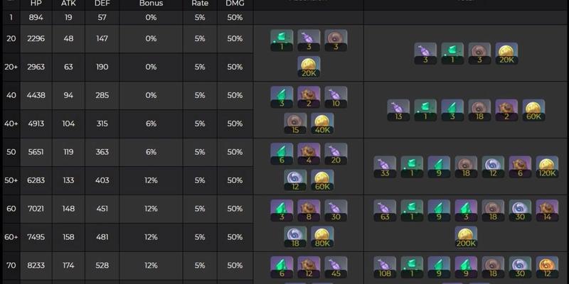Click the HP value 8233 cell
The image size is (569, 284).
click(36, 266)
